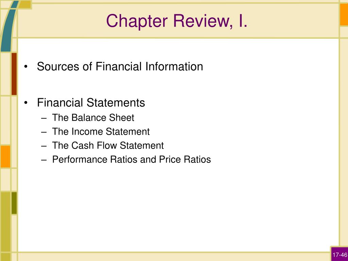Click the orange square on left border
The height and width of the screenshot is (261, 348).
(x=5, y=156)
